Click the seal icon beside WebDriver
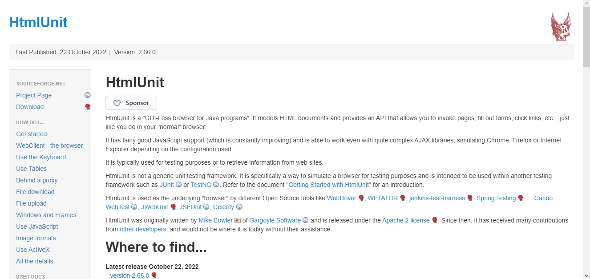 (361, 198)
